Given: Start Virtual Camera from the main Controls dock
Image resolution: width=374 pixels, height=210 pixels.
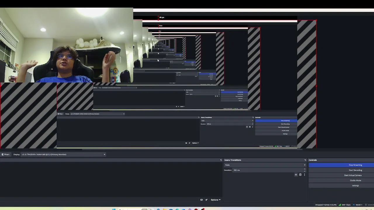Looking at the screenshot, I should tap(341, 175).
